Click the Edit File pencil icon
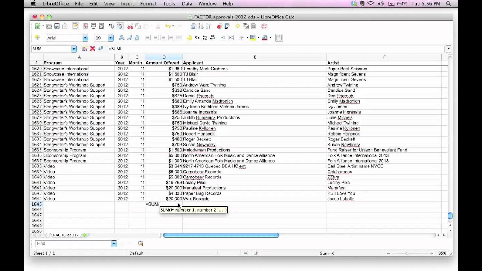The image size is (482, 271). [75, 26]
